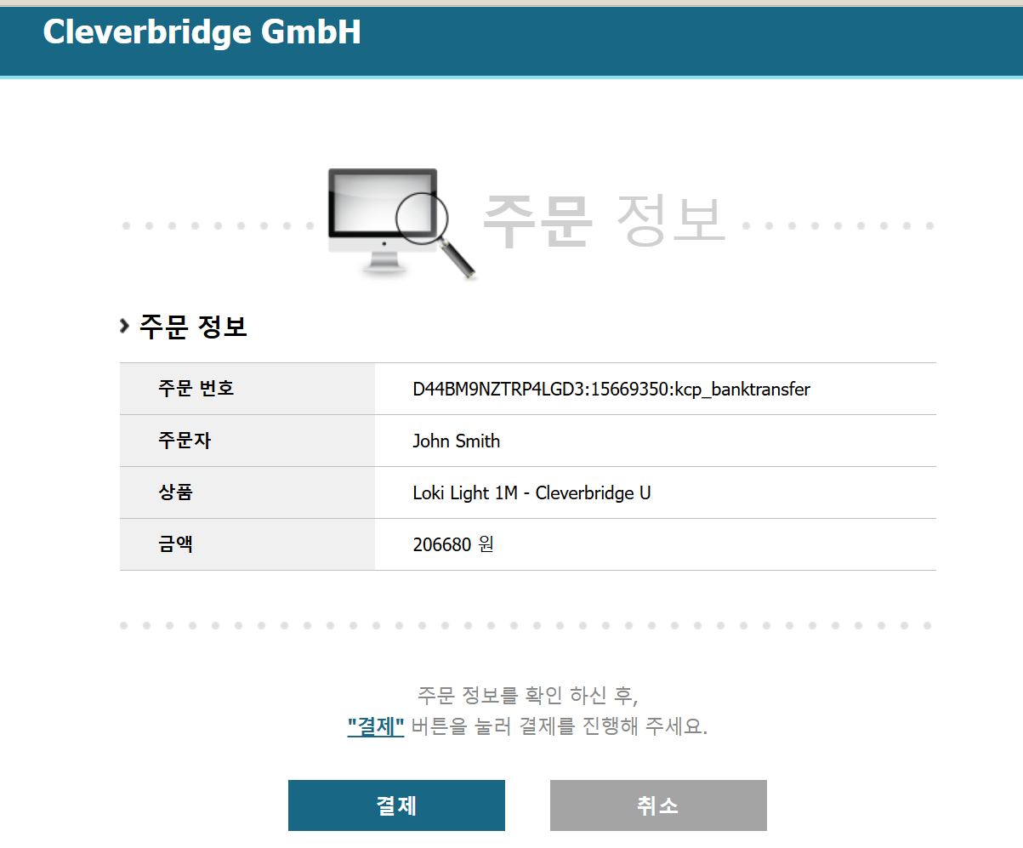Click the 주문 번호 row label

point(196,390)
